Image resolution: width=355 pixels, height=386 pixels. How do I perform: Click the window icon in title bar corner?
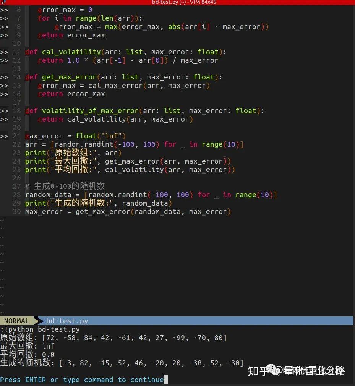point(3,2)
